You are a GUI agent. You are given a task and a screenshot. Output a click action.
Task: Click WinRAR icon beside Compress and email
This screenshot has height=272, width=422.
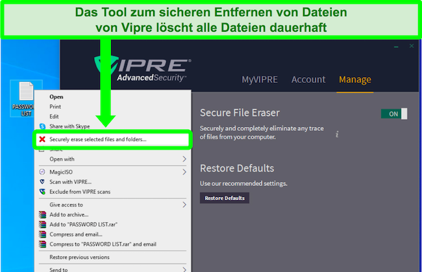click(x=42, y=234)
